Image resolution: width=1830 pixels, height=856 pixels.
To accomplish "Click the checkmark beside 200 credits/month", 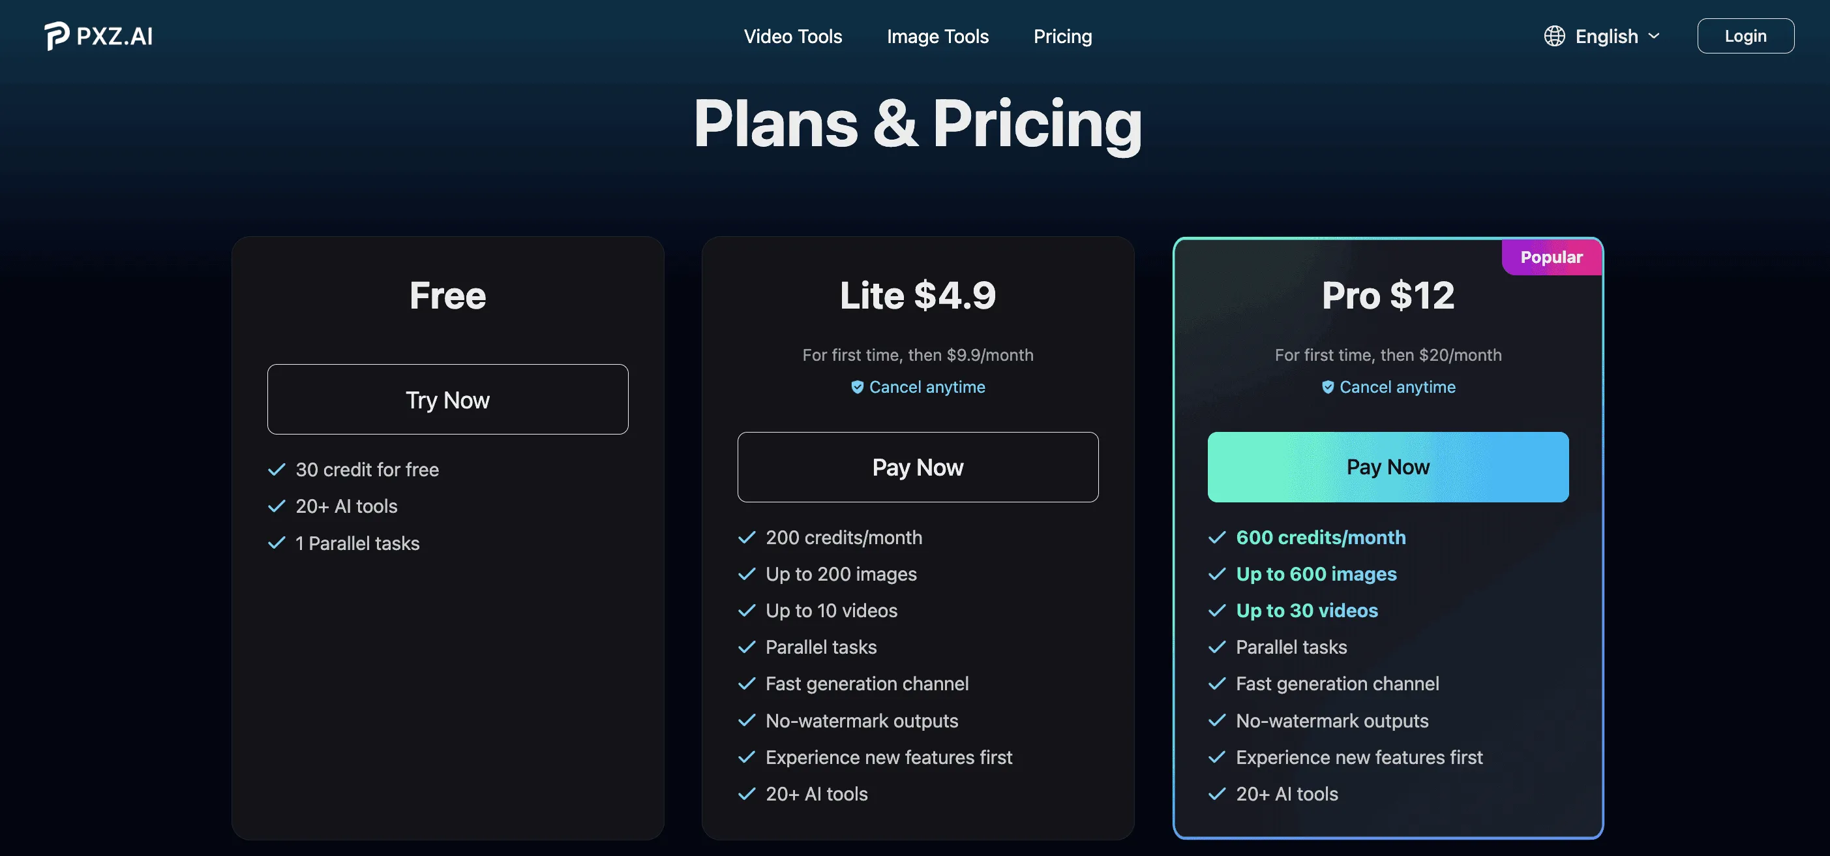I will 747,538.
